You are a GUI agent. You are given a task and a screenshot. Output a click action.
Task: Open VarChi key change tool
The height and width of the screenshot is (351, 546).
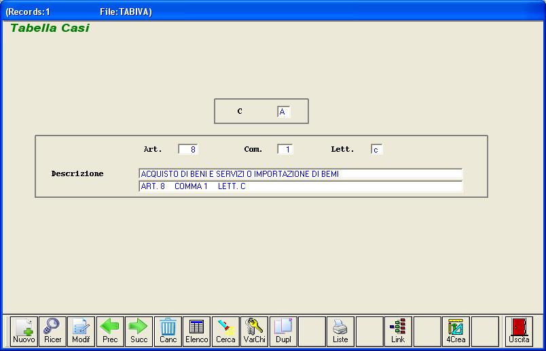coord(254,331)
